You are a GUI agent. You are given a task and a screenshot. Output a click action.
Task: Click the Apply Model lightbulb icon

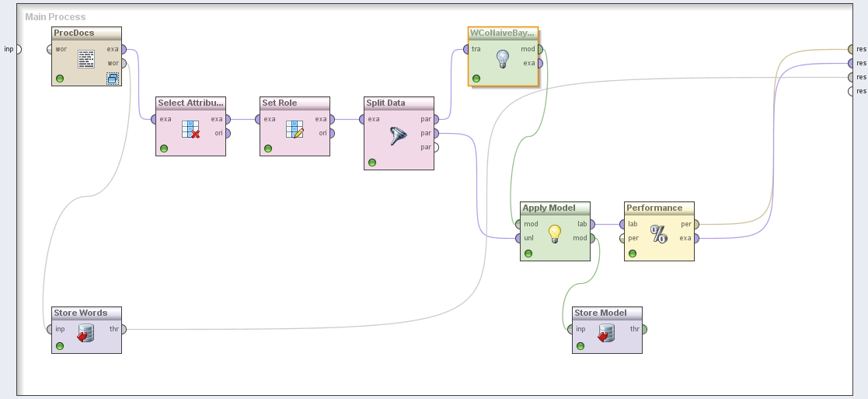[555, 233]
